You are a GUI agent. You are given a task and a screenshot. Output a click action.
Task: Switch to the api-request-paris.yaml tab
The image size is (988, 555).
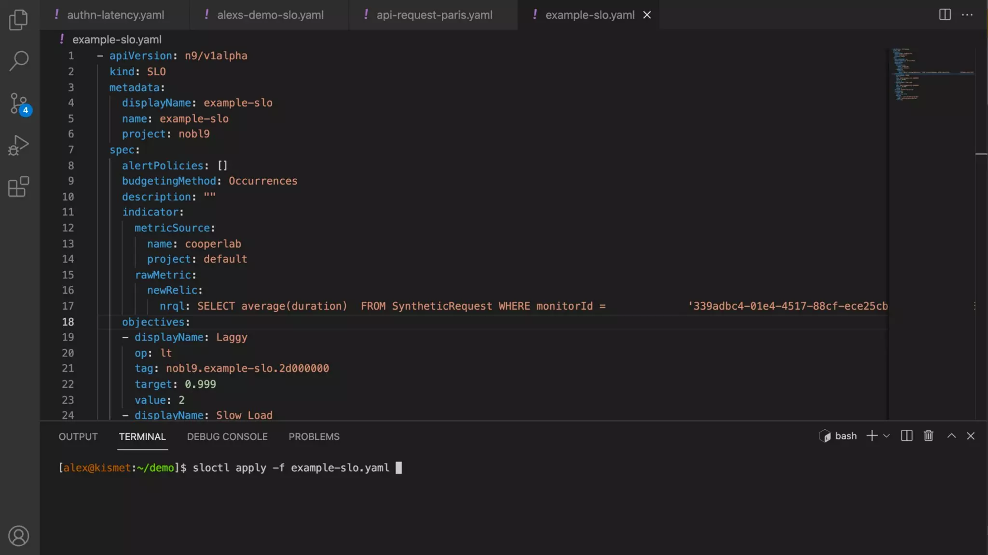tap(434, 15)
